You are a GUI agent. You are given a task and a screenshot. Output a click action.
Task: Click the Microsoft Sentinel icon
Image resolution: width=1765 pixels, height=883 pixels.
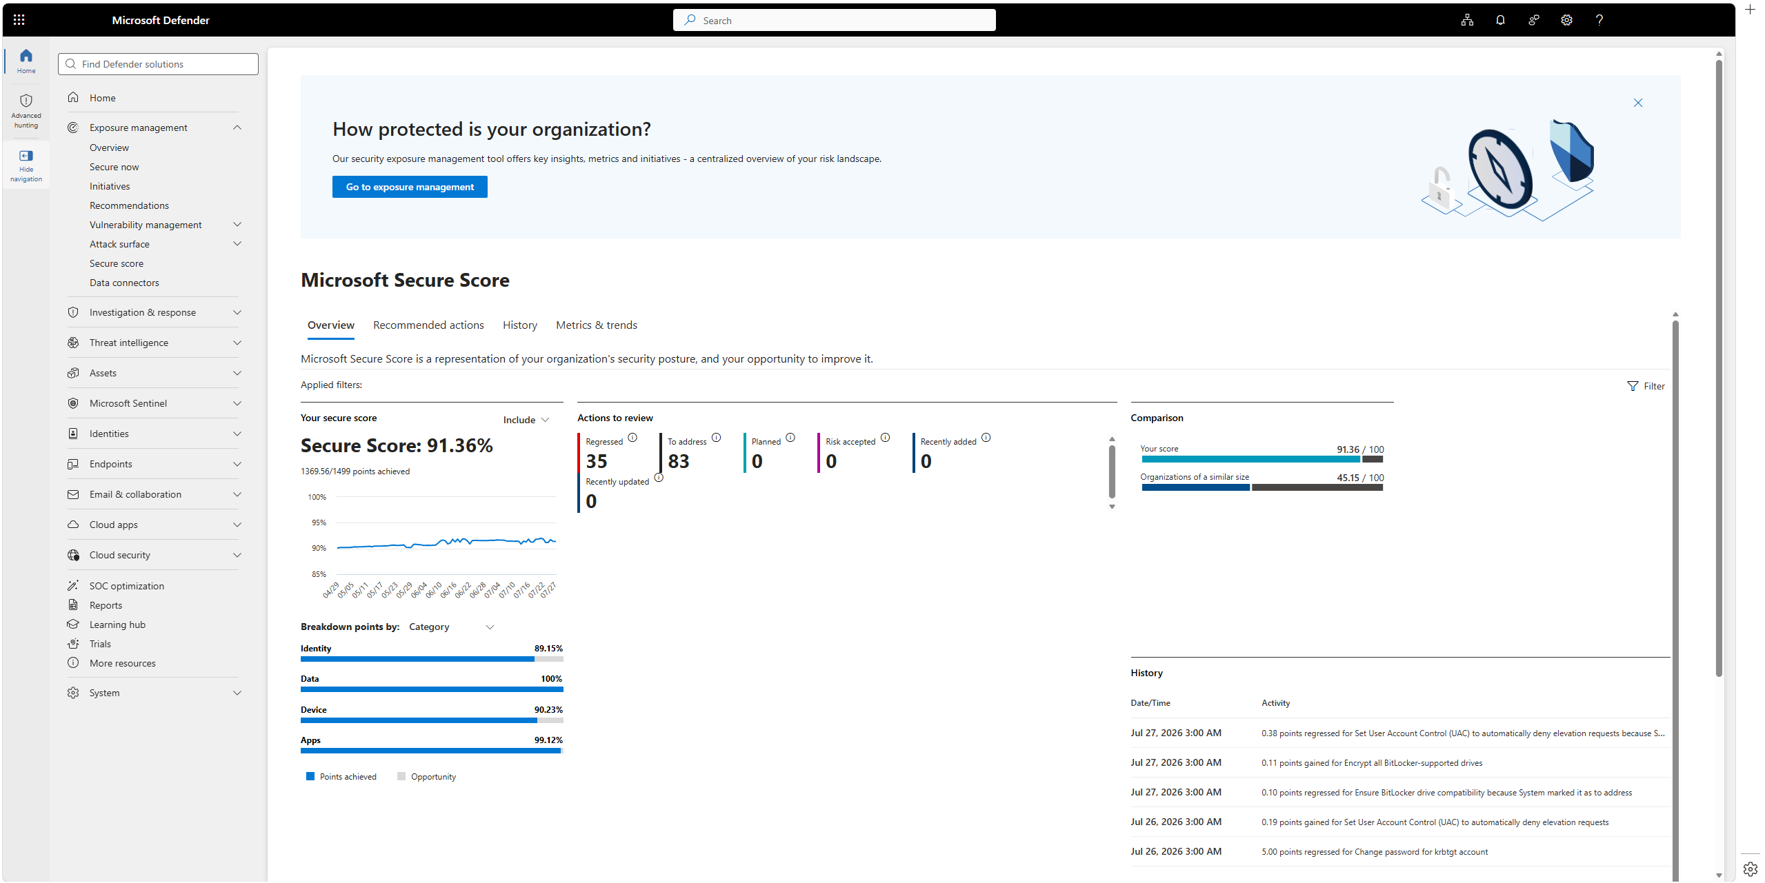73,403
